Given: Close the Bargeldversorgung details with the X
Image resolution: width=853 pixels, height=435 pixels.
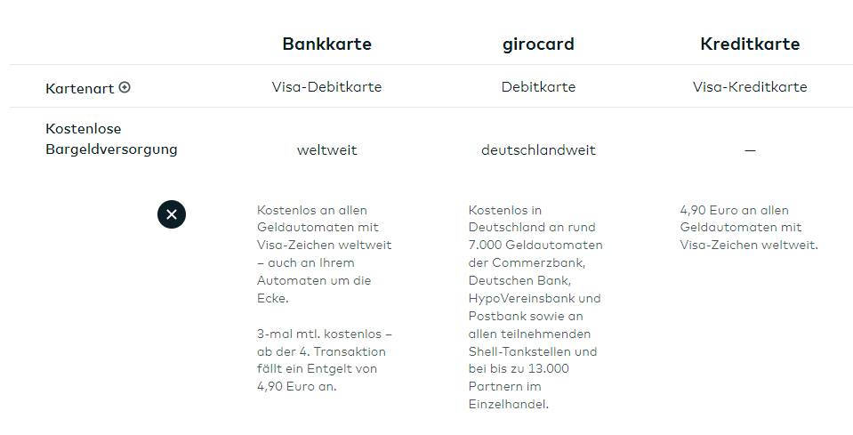Looking at the screenshot, I should point(172,213).
